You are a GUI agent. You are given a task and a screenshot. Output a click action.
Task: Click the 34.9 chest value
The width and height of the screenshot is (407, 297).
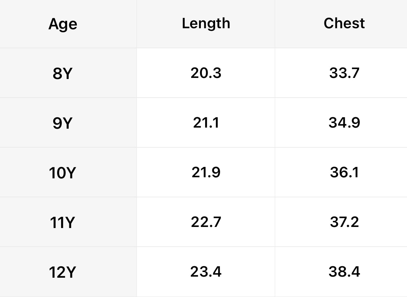344,123
